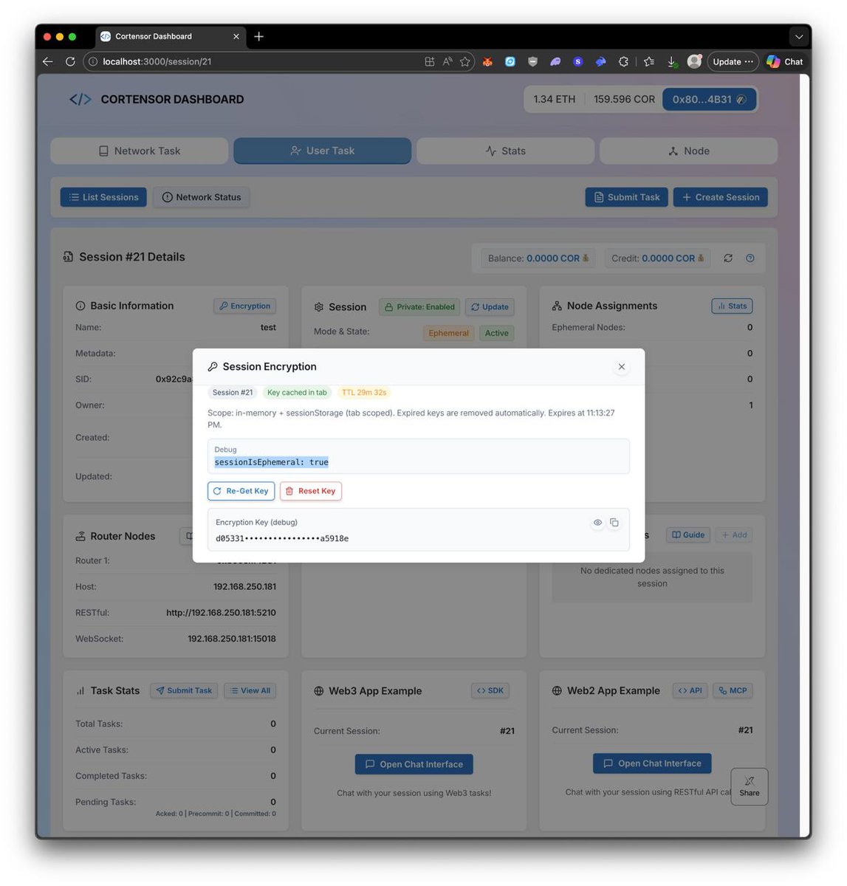Viewport: 847px width, 886px height.
Task: Click the WebSocket value 192.168.250.181:15018
Action: point(232,639)
